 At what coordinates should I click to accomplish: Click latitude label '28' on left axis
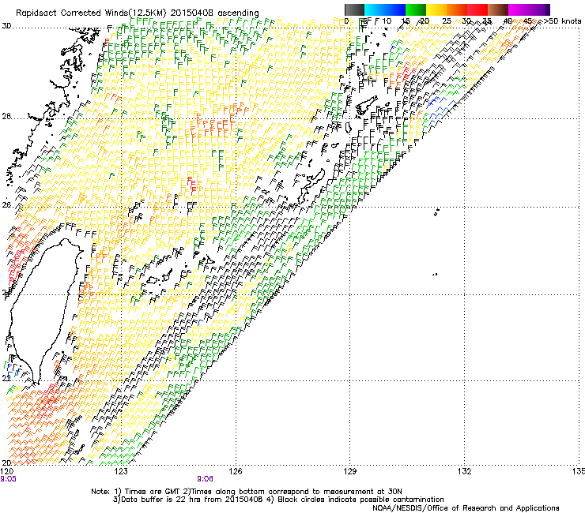[6, 116]
